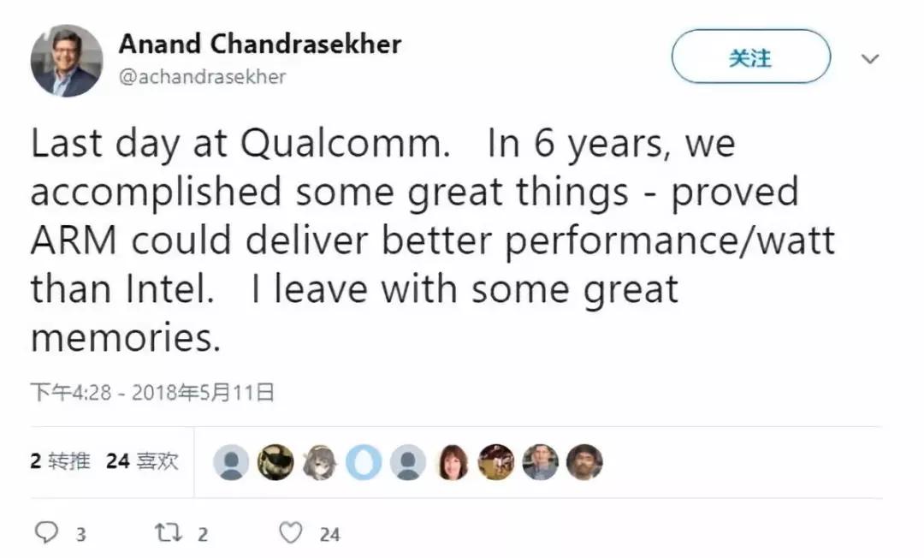
Task: Click the anime girl liker avatar
Action: click(x=319, y=462)
